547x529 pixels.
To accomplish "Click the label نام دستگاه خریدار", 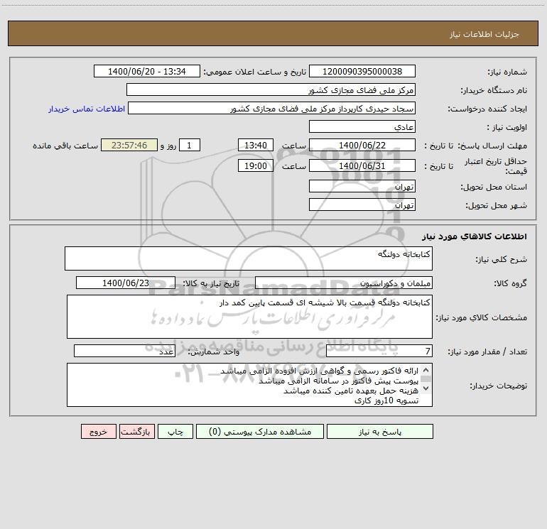I will click(494, 90).
